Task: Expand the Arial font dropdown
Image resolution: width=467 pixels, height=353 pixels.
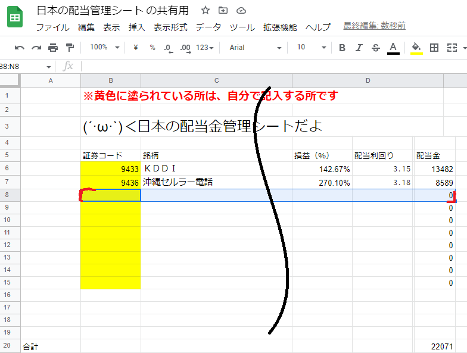Action: 256,48
